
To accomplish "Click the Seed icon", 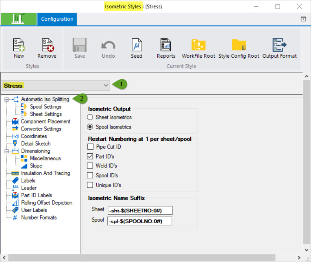I will [x=136, y=48].
